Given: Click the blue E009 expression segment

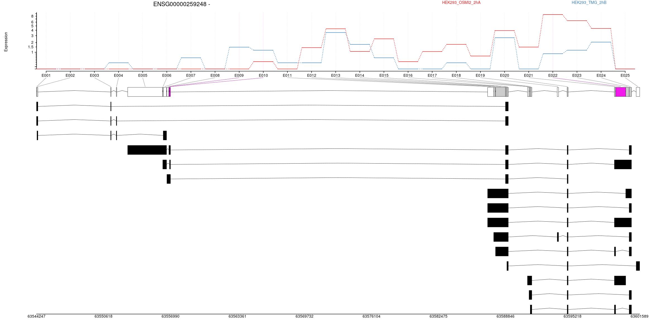Looking at the screenshot, I should coord(239,47).
